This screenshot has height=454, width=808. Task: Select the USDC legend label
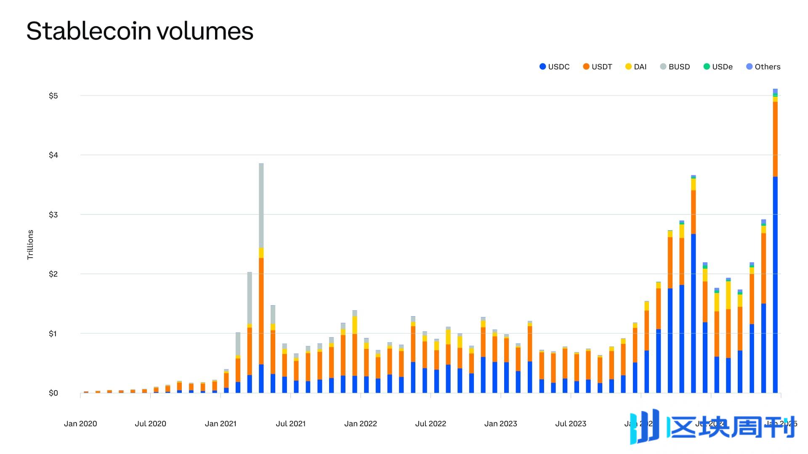point(559,67)
